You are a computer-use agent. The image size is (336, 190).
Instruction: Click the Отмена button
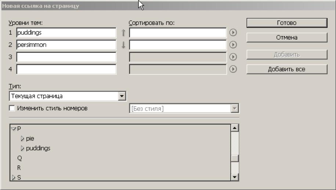(287, 37)
